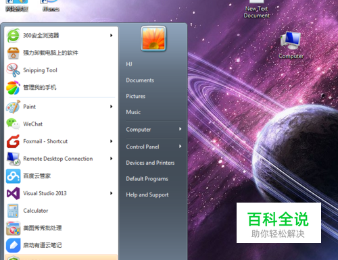Click the 美图秀秀批处理 icon
This screenshot has height=260, width=338.
pos(14,228)
